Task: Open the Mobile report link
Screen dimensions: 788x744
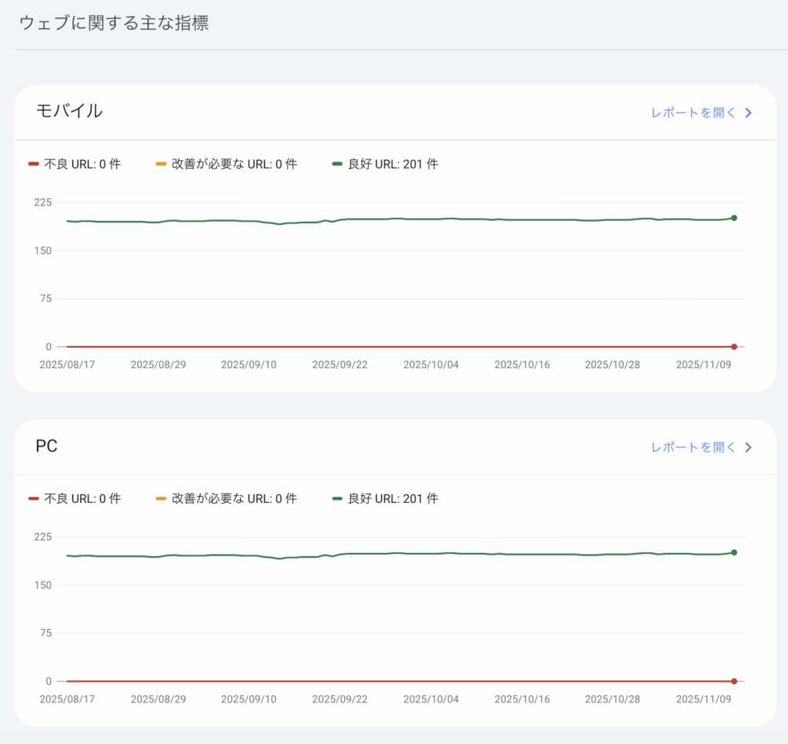Action: click(693, 113)
